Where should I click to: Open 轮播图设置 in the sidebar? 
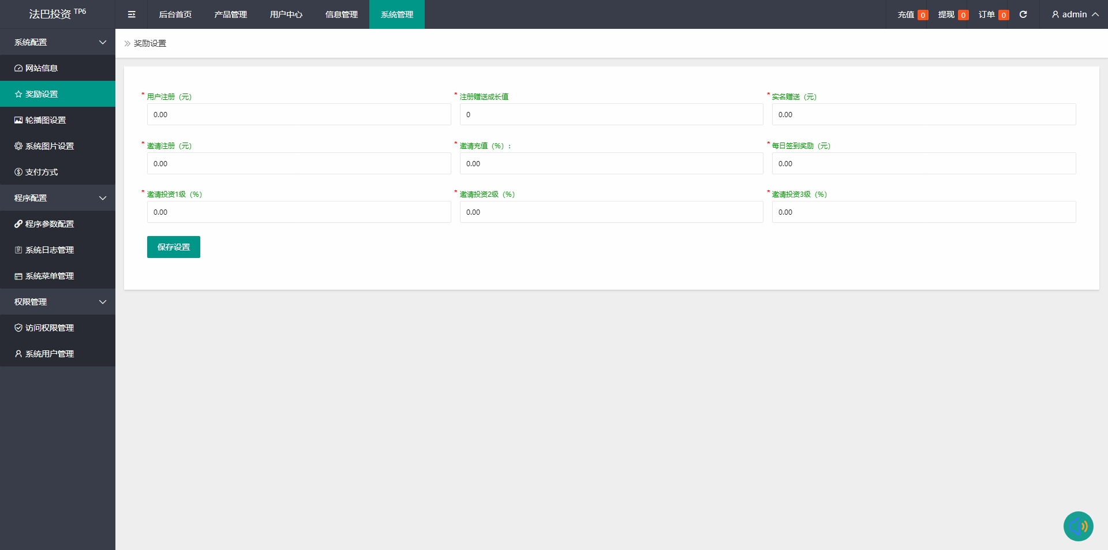pyautogui.click(x=46, y=120)
